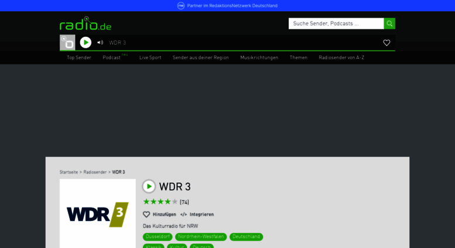Viewport: 455px width, 248px height.
Task: Click the station thumbnail in player bar
Action: (x=67, y=42)
